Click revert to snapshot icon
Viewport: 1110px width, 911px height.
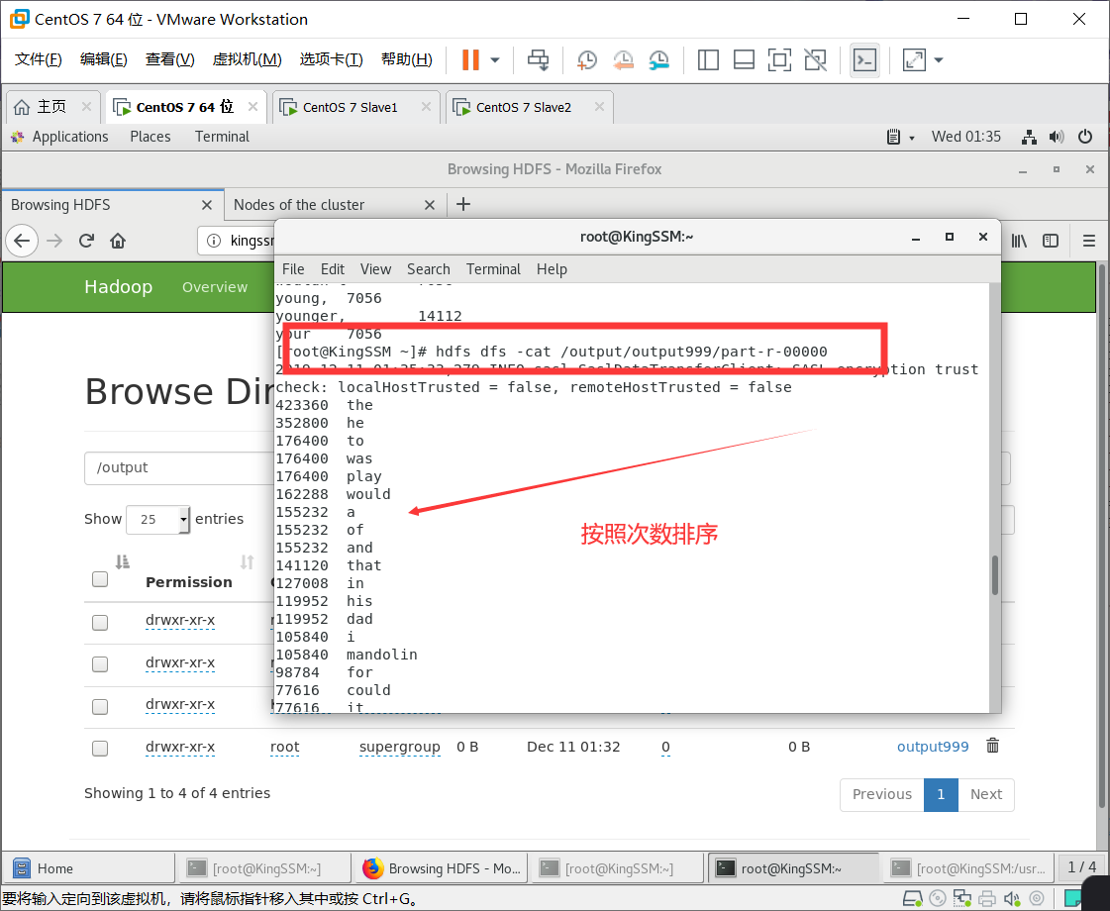click(623, 60)
